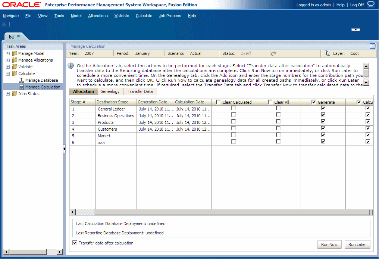The image size is (379, 259).
Task: Click the Home icon below the menu bar
Action: click(x=4, y=24)
